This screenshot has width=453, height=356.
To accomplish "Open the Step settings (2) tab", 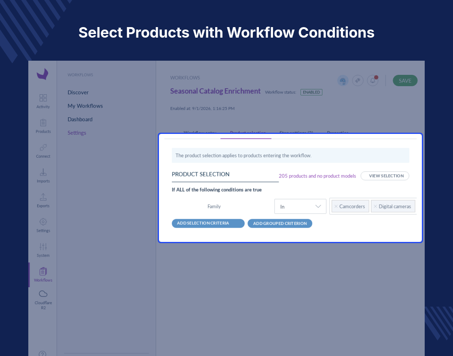I will pos(296,133).
